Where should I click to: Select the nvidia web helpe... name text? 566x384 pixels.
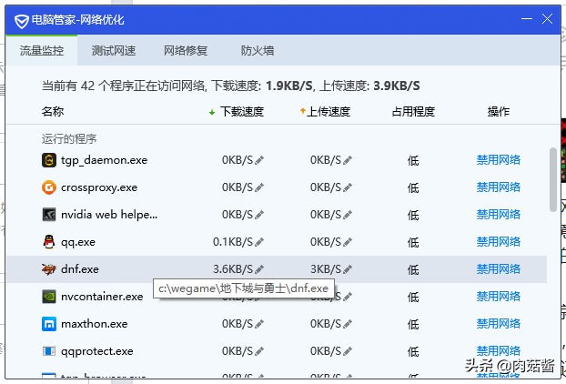point(109,215)
